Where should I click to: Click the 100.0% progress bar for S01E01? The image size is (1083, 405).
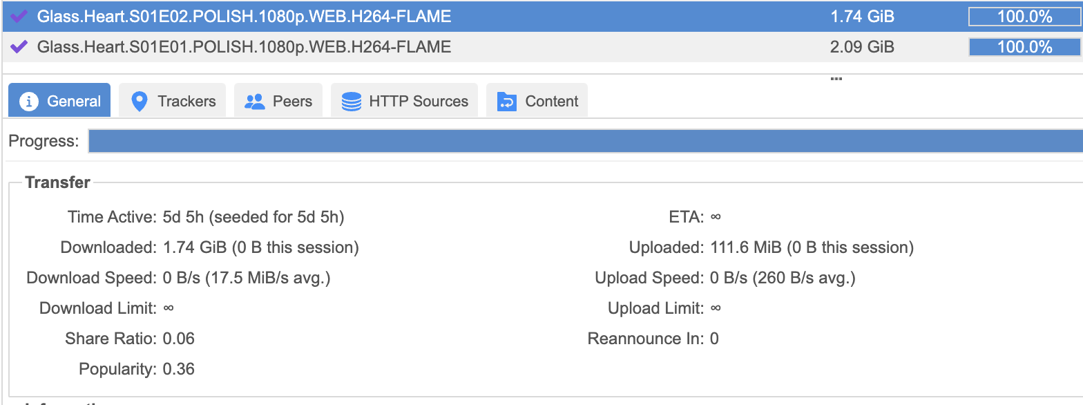(x=1024, y=47)
